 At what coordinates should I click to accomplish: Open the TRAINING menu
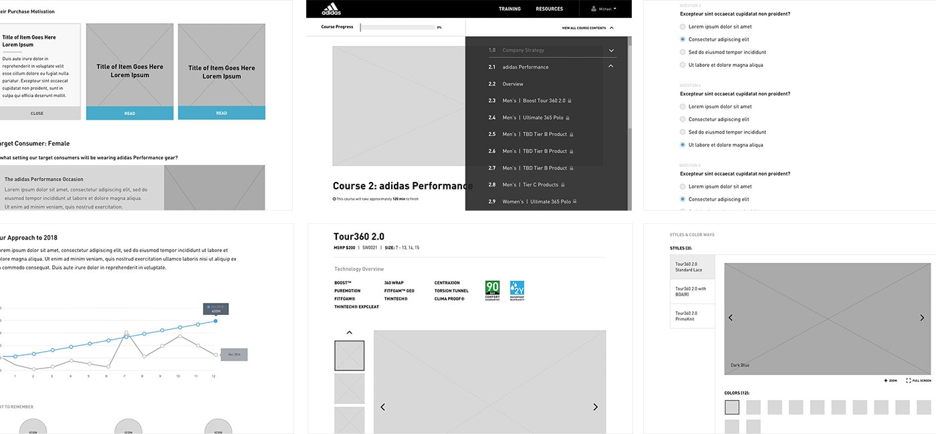pos(509,9)
